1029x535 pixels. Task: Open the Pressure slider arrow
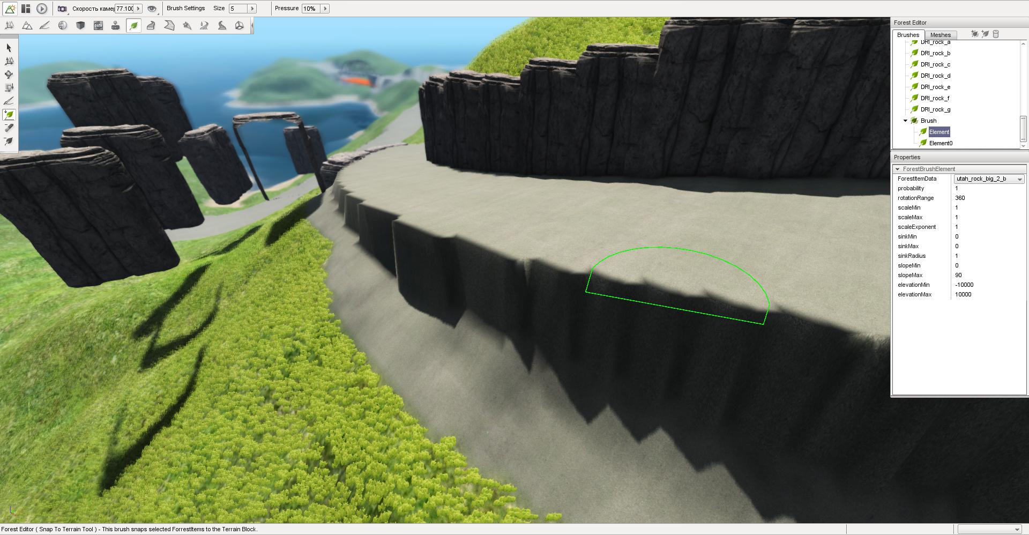[325, 9]
